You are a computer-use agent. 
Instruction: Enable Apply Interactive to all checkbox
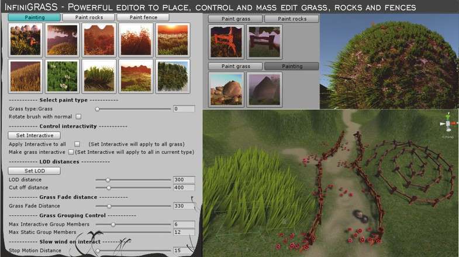pos(77,144)
